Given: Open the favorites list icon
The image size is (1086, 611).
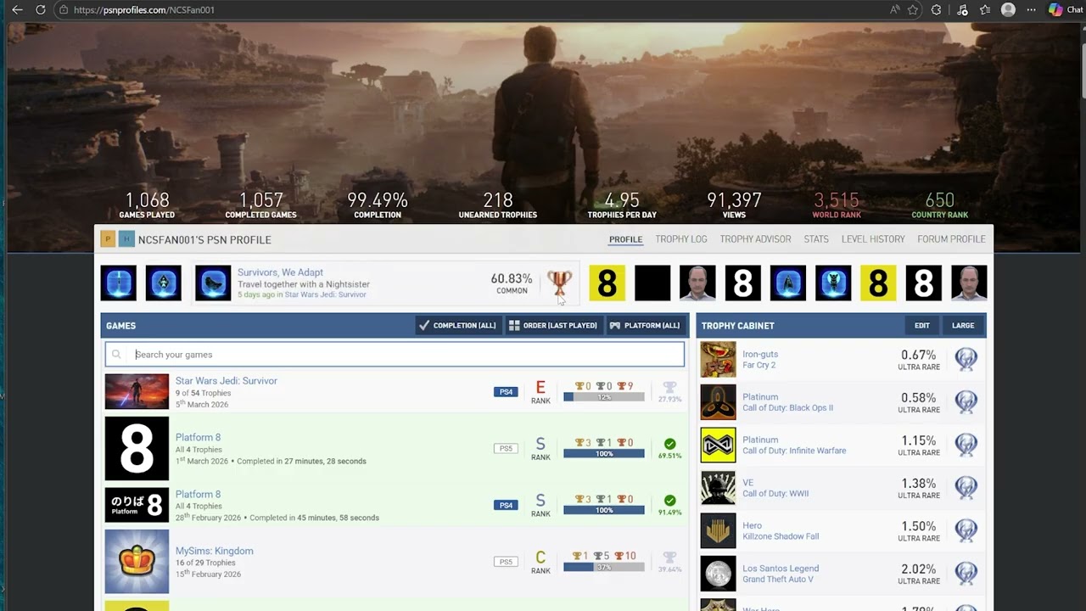Looking at the screenshot, I should click(x=985, y=9).
